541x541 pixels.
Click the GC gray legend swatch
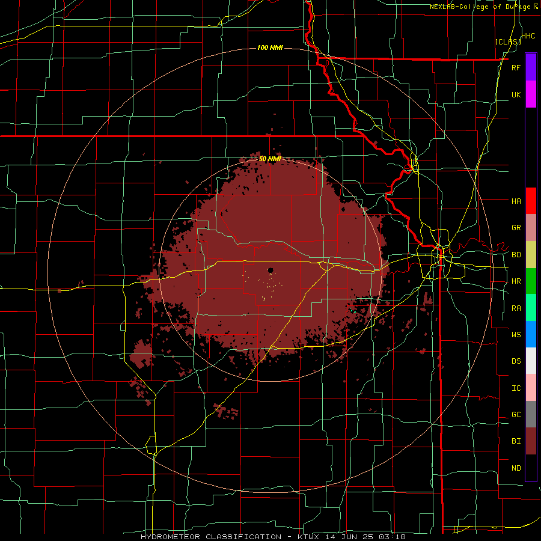531,414
